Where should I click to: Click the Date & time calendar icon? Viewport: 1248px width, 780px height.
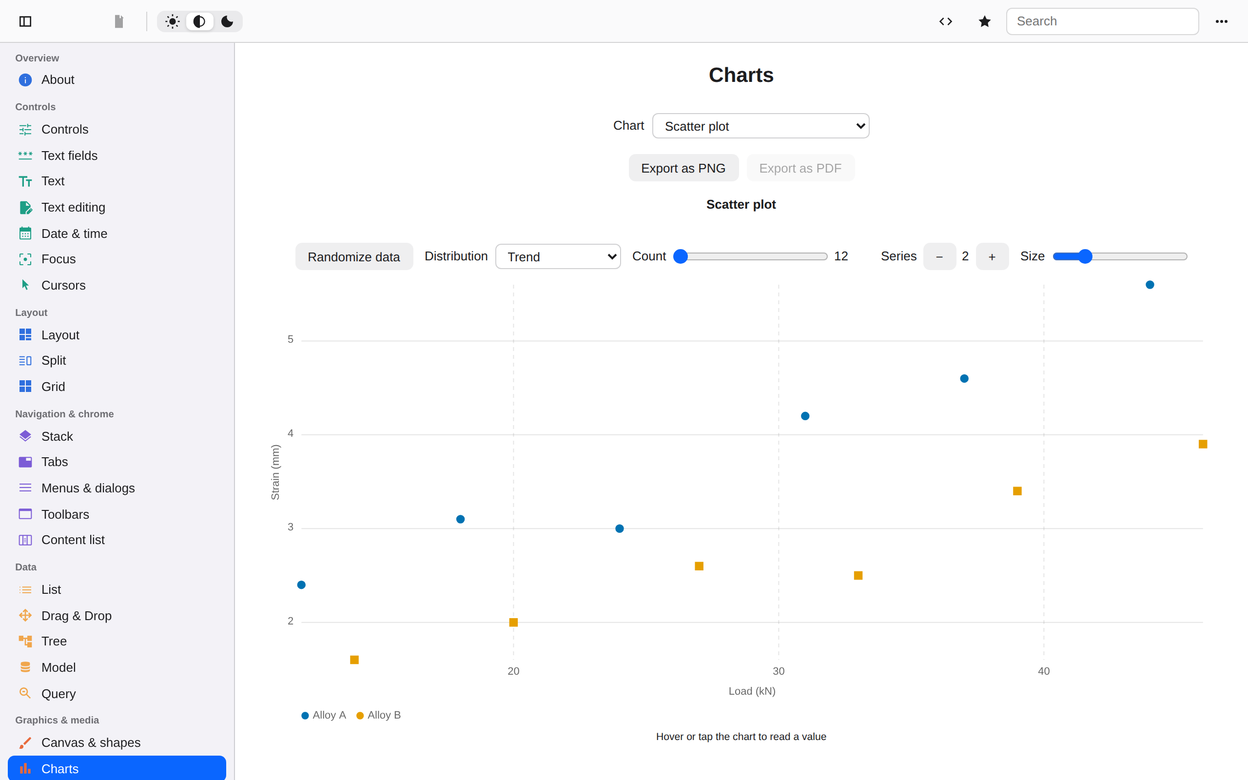pos(25,234)
